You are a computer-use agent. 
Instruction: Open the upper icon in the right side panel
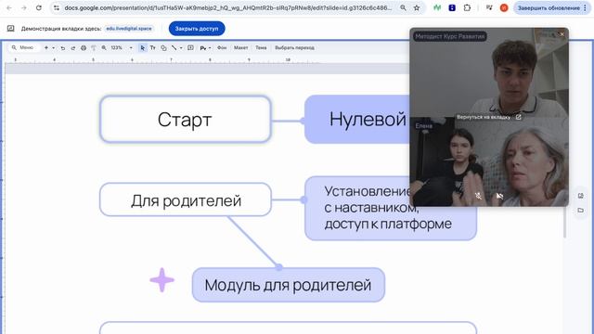[x=581, y=196]
